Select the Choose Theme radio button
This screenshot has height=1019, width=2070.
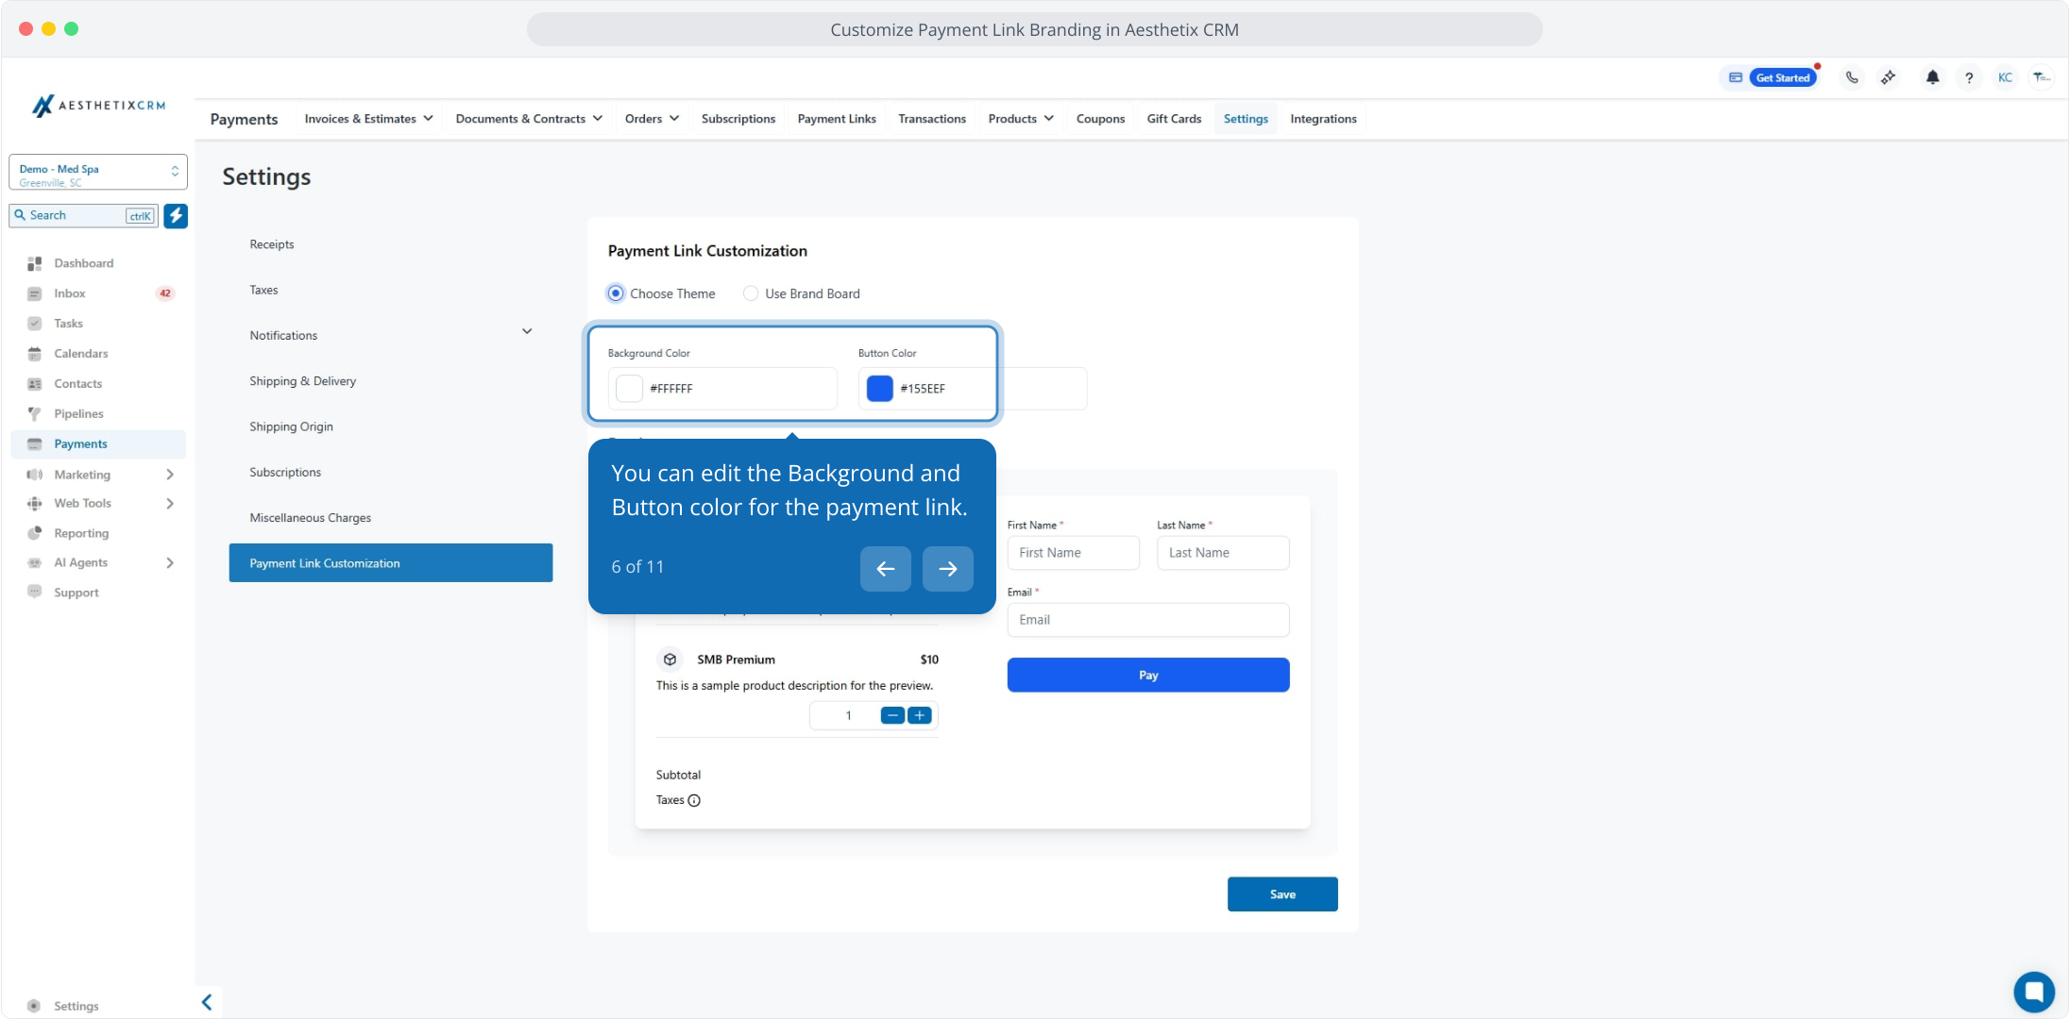click(x=616, y=293)
